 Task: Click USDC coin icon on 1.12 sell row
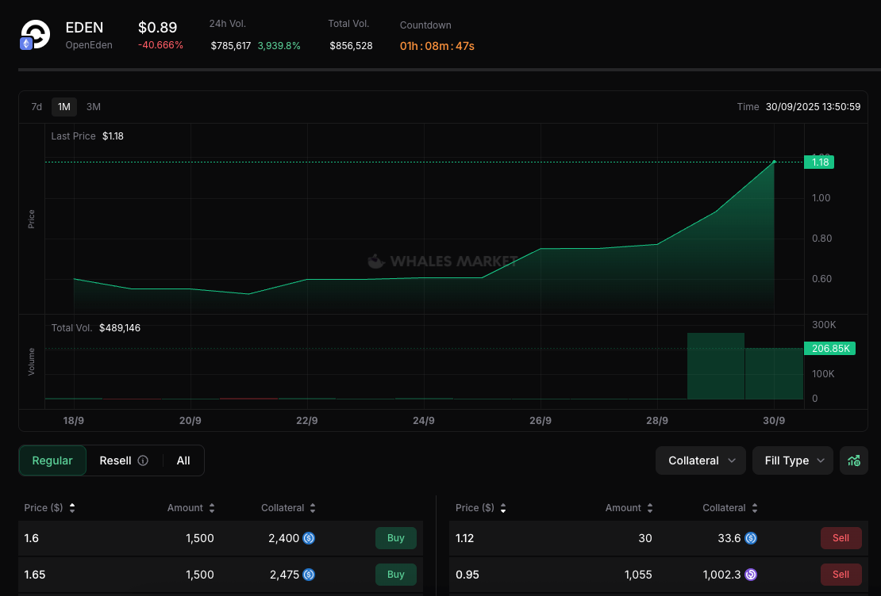click(750, 538)
